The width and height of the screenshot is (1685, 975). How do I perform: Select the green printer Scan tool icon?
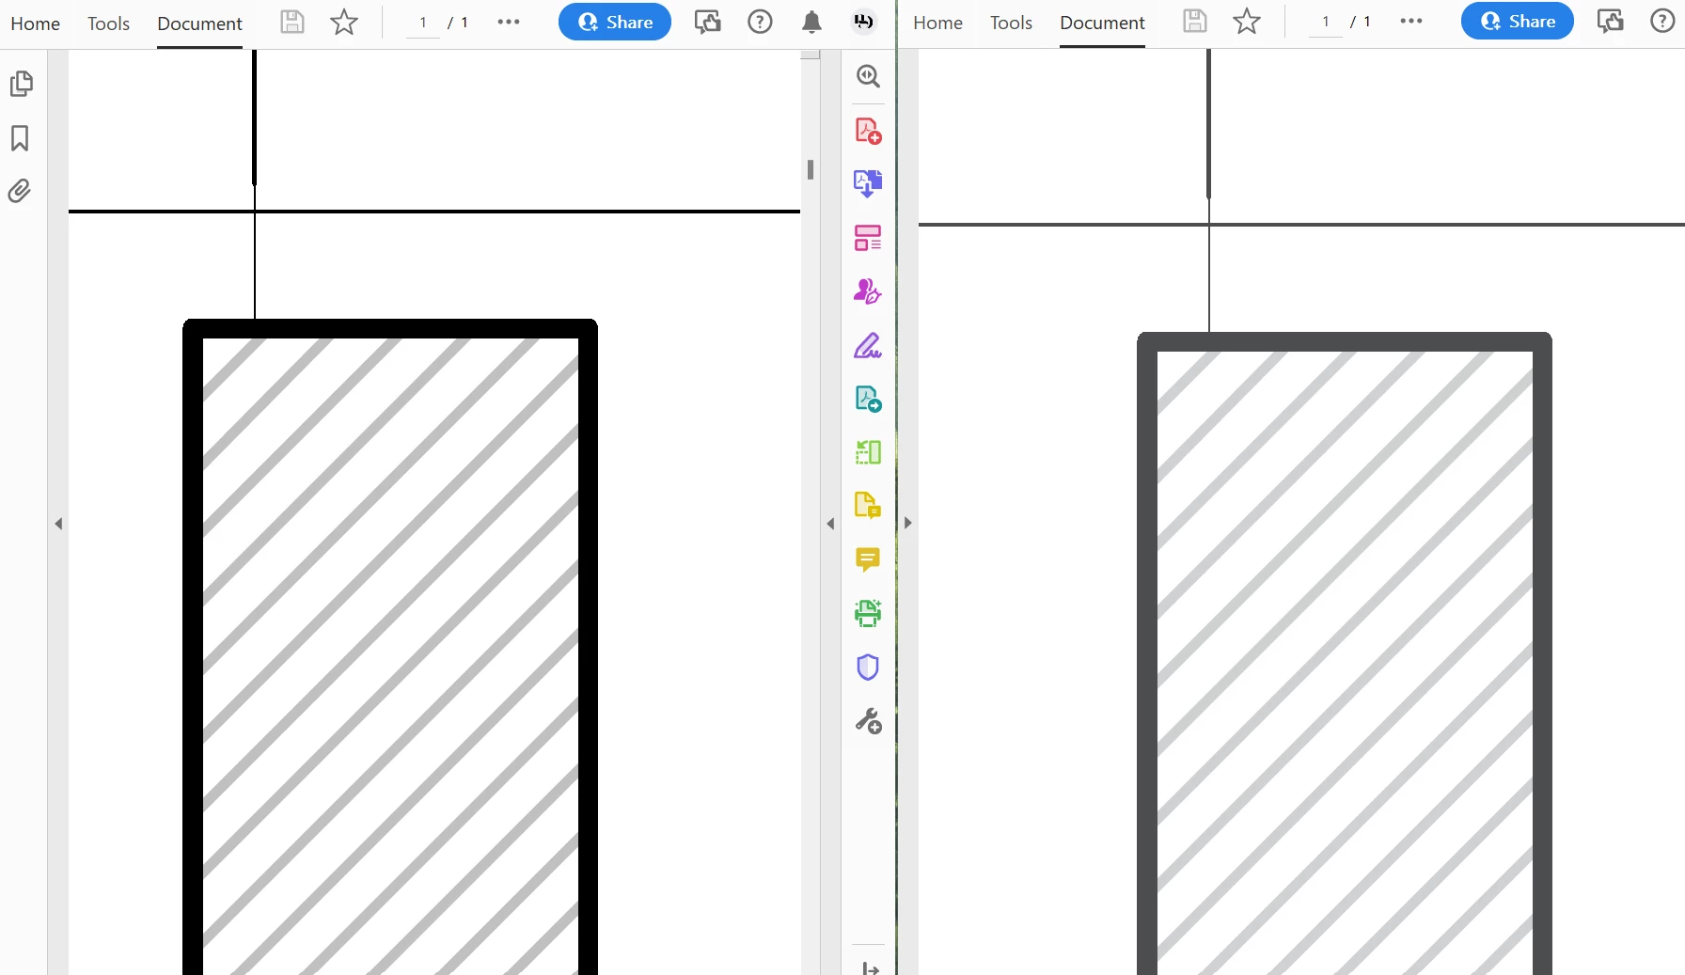(x=868, y=613)
